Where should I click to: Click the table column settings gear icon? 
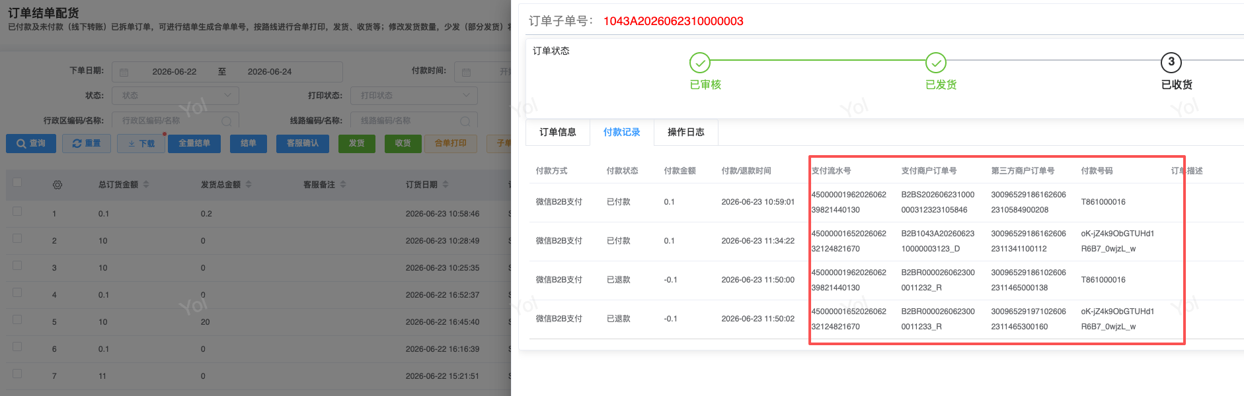[58, 185]
